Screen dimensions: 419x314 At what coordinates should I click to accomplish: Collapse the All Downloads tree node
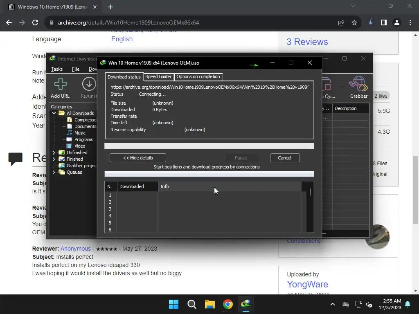point(54,113)
